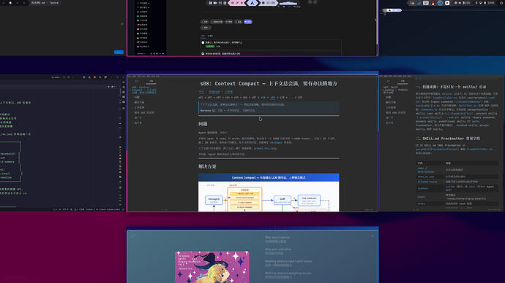Open the s08 chapter link in center document
Image resolution: width=505 pixels, height=283 pixels.
[x=263, y=98]
